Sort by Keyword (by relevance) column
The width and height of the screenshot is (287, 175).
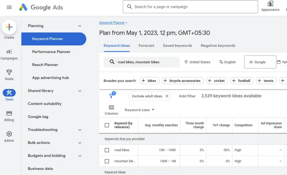click(x=123, y=125)
